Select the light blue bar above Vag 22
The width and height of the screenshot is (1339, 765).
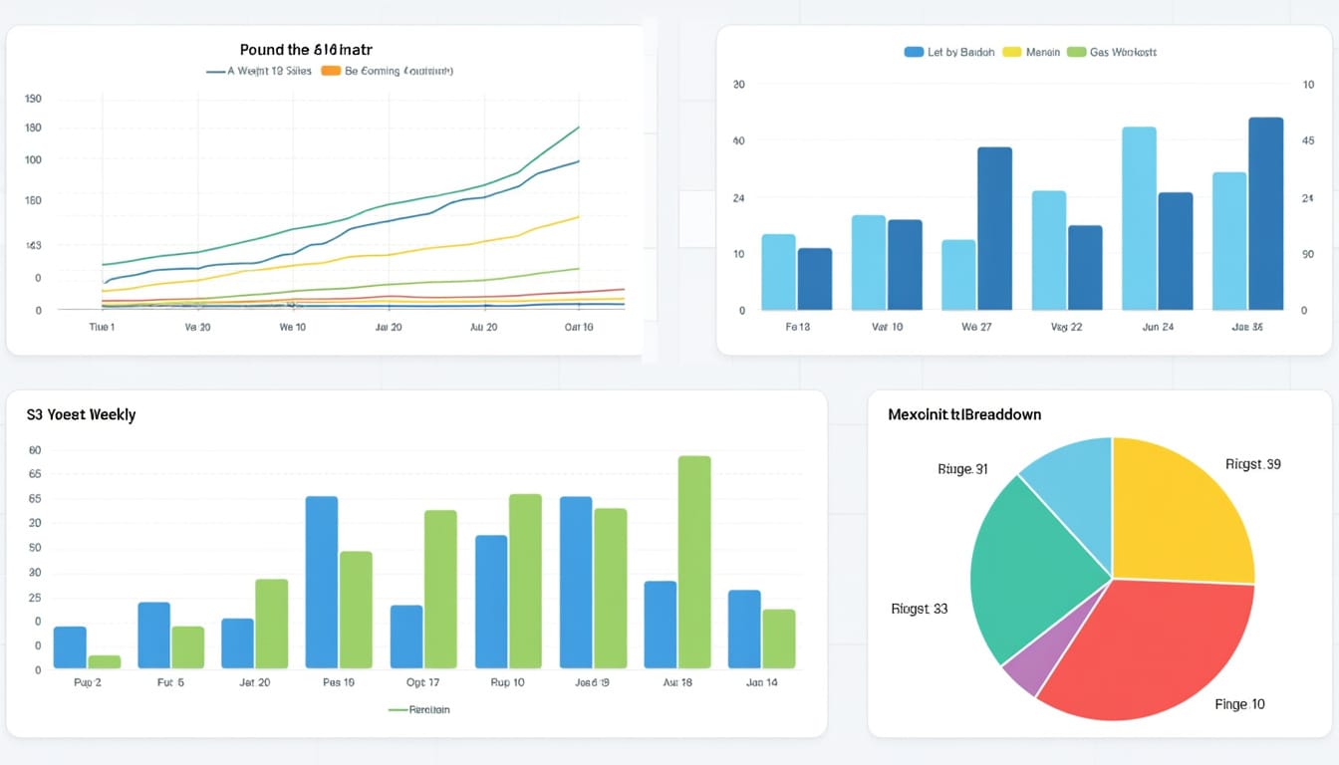click(x=1049, y=250)
